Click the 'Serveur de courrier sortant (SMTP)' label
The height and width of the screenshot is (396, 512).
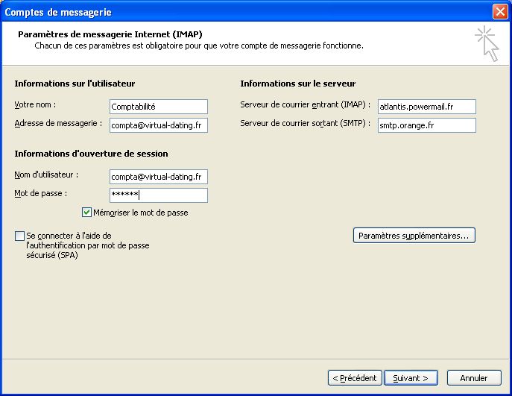[306, 124]
